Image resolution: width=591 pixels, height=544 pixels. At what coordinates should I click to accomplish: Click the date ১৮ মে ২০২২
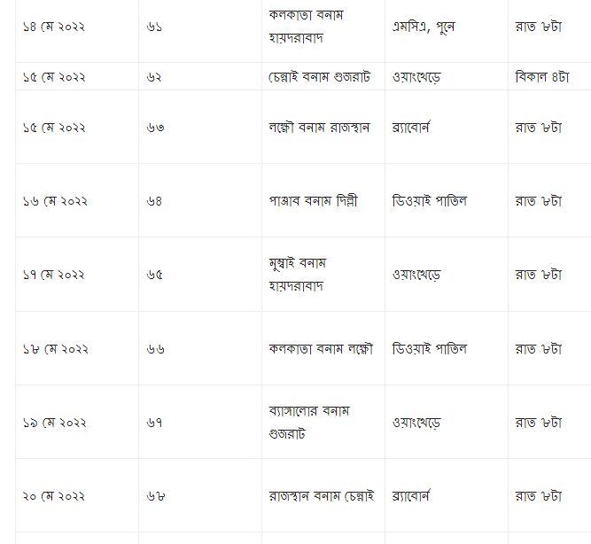pos(55,349)
